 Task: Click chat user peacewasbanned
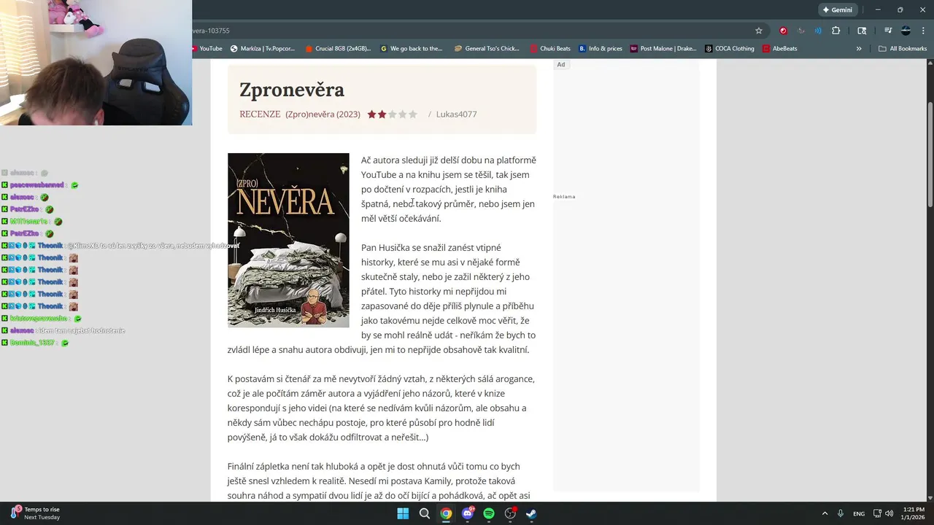tap(36, 185)
